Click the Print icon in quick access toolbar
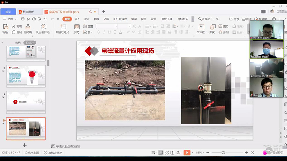Screen dimensions: 287x161 click(34, 19)
